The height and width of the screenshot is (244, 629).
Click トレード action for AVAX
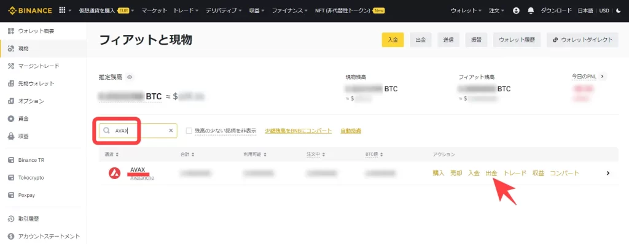(515, 173)
